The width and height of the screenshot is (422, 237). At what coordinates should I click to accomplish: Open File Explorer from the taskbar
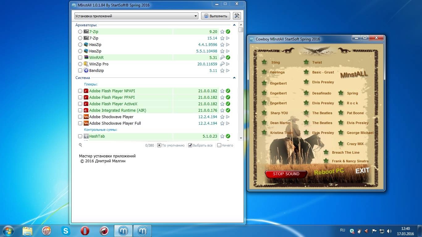pyautogui.click(x=27, y=231)
